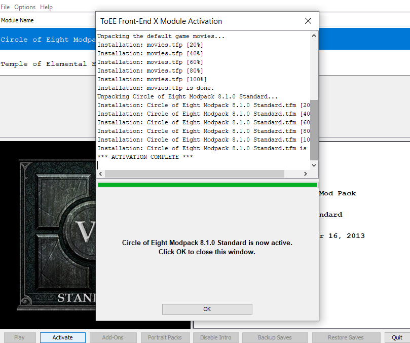The width and height of the screenshot is (410, 343).
Task: Click the 'Mod Pack' description text
Action: coord(338,193)
